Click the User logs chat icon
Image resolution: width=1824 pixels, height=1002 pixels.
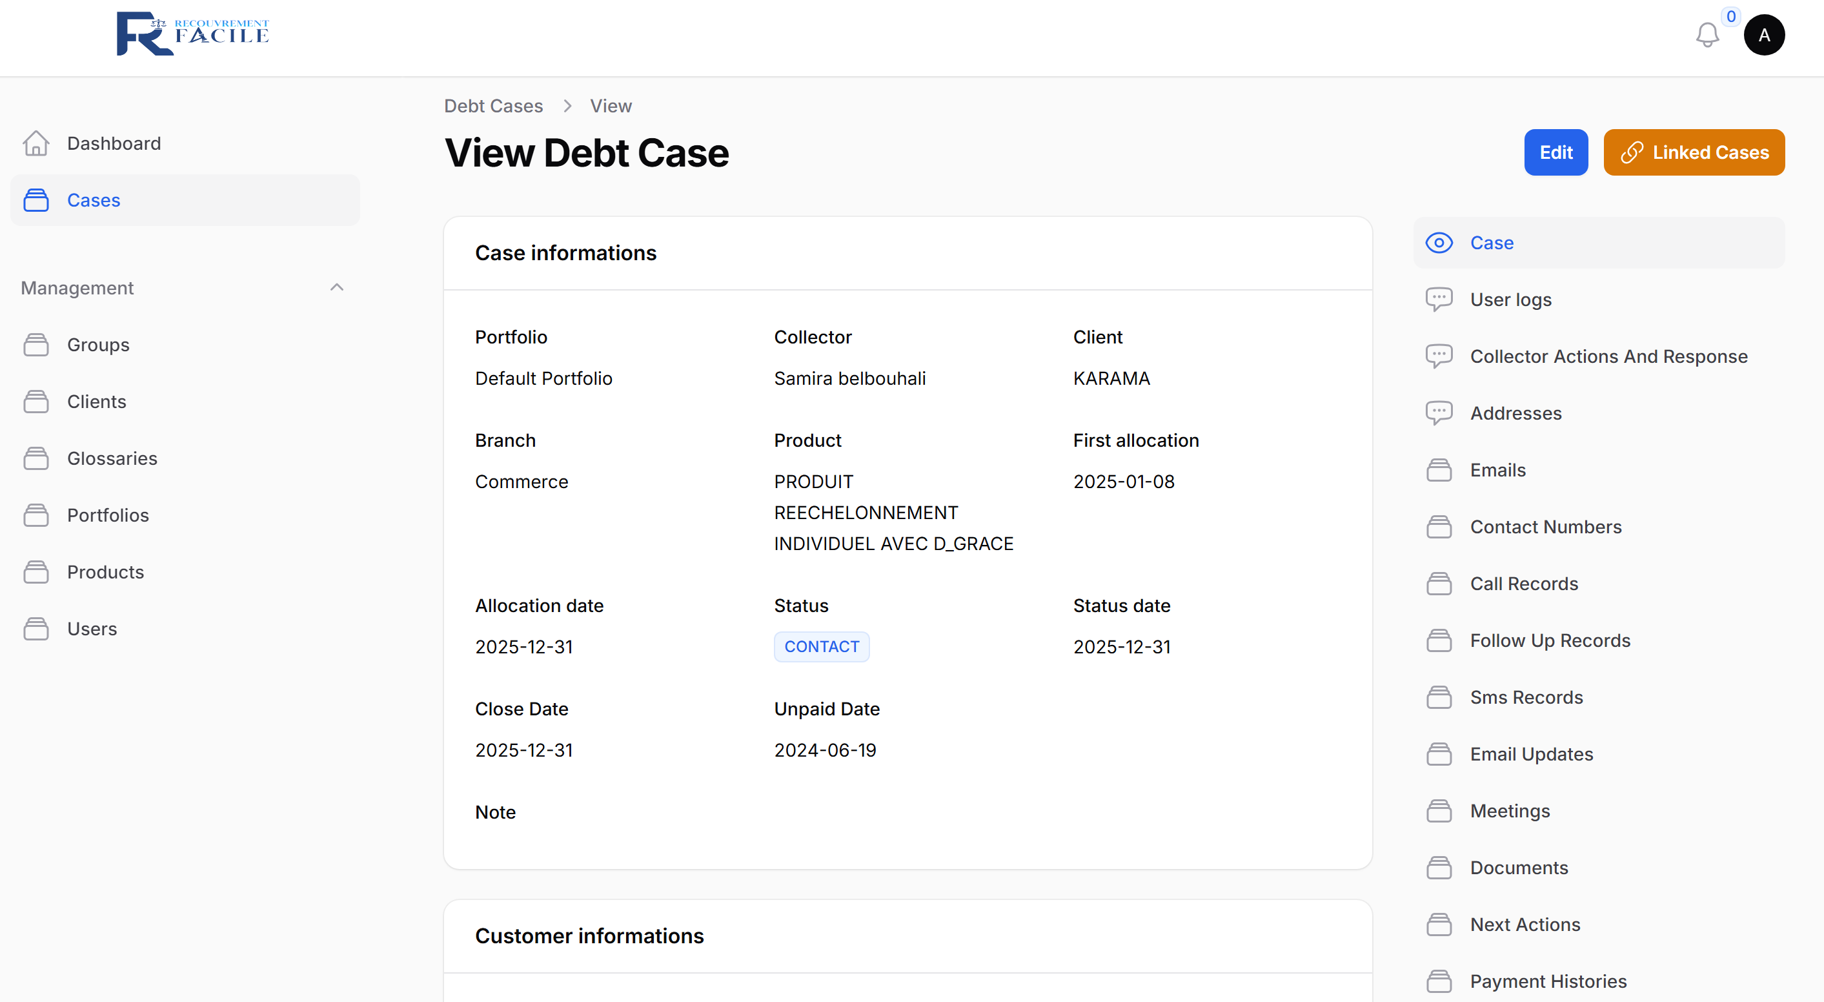[1438, 300]
